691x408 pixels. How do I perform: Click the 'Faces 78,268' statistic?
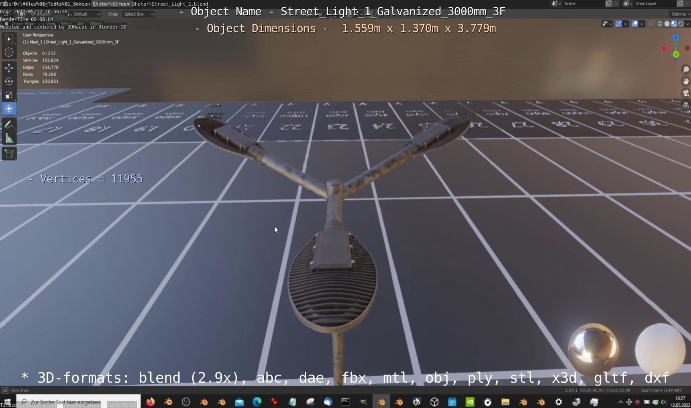pos(39,74)
